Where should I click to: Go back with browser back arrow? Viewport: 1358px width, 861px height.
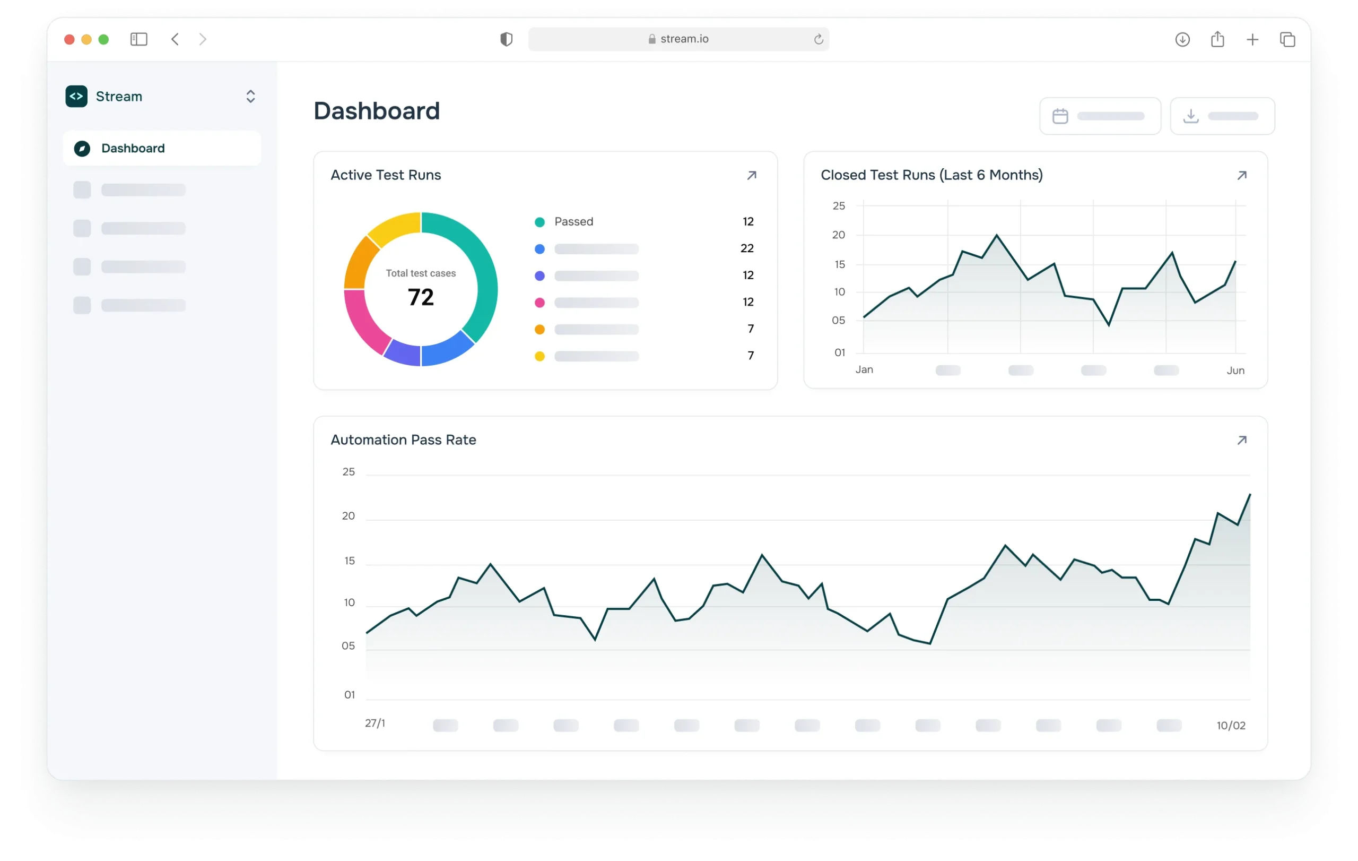[x=176, y=39]
